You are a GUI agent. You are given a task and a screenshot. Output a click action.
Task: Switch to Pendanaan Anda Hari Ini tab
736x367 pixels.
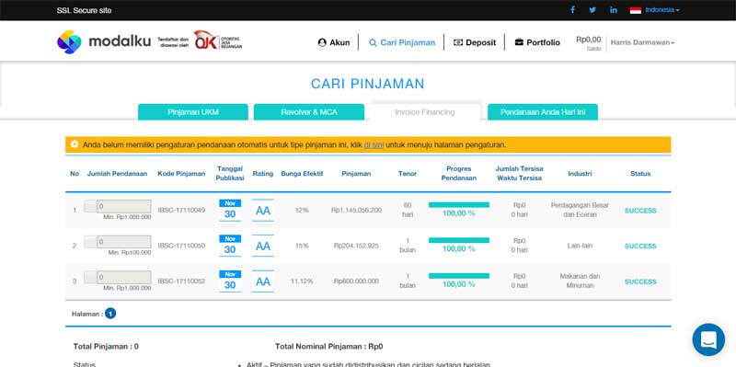point(543,112)
